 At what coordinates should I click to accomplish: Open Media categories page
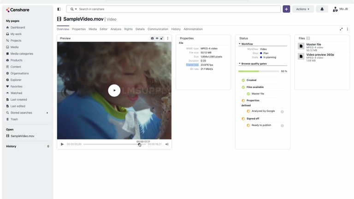click(x=22, y=53)
